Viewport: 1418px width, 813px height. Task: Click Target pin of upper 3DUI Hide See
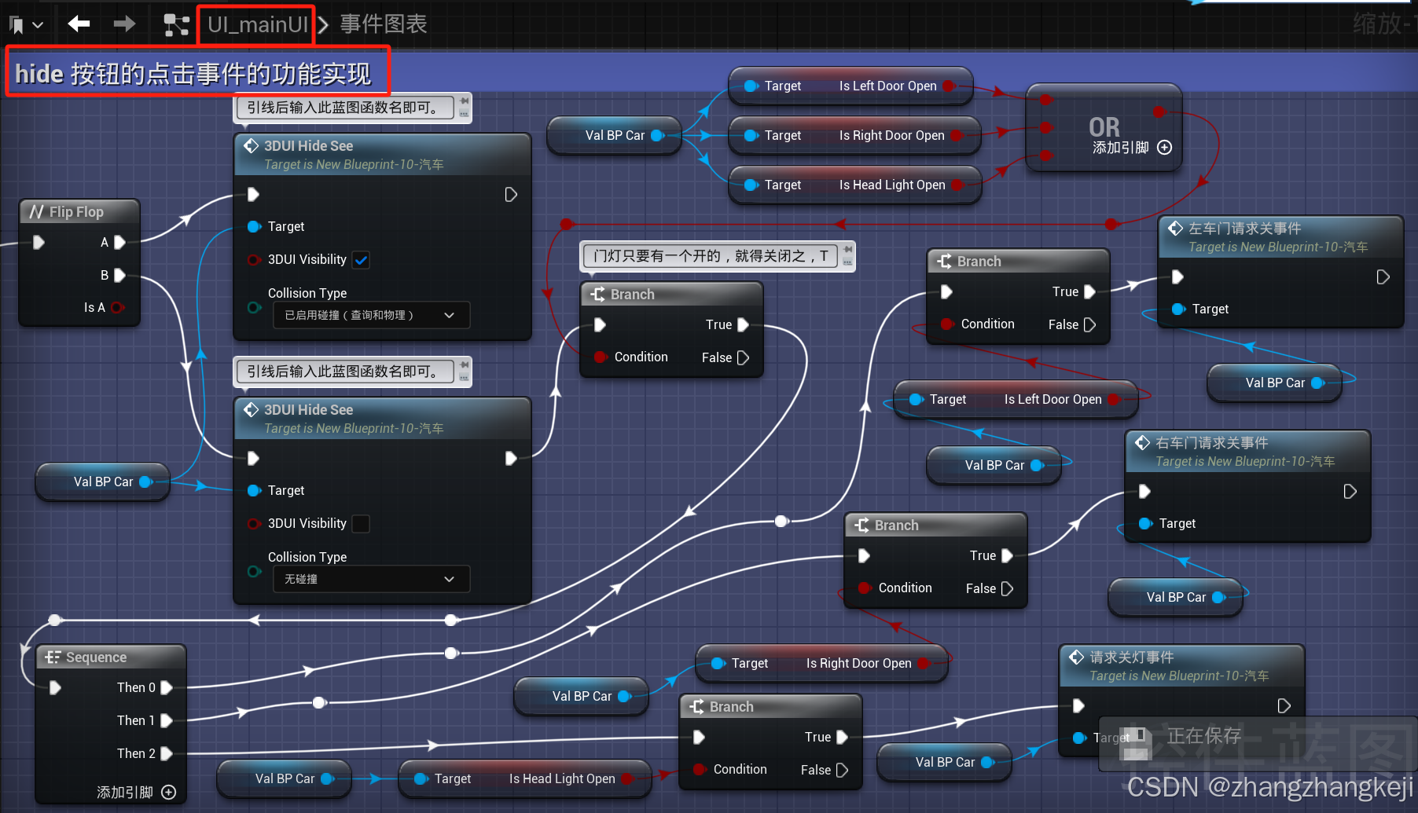click(254, 227)
